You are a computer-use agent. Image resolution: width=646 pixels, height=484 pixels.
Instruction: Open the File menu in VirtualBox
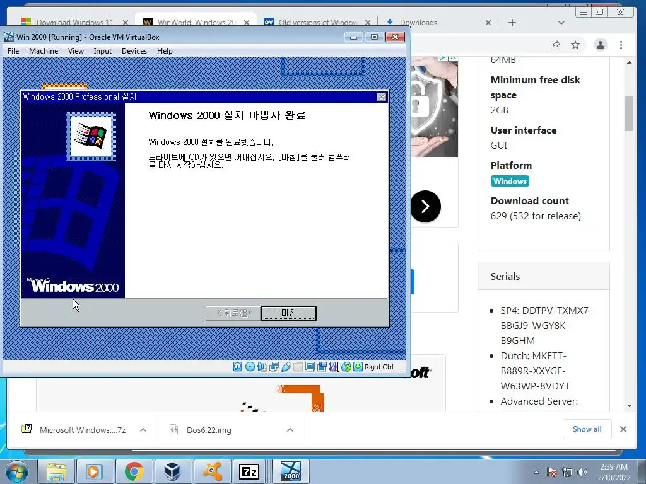[x=13, y=51]
